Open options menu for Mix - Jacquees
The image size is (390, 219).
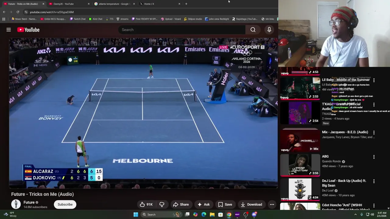coord(374,133)
